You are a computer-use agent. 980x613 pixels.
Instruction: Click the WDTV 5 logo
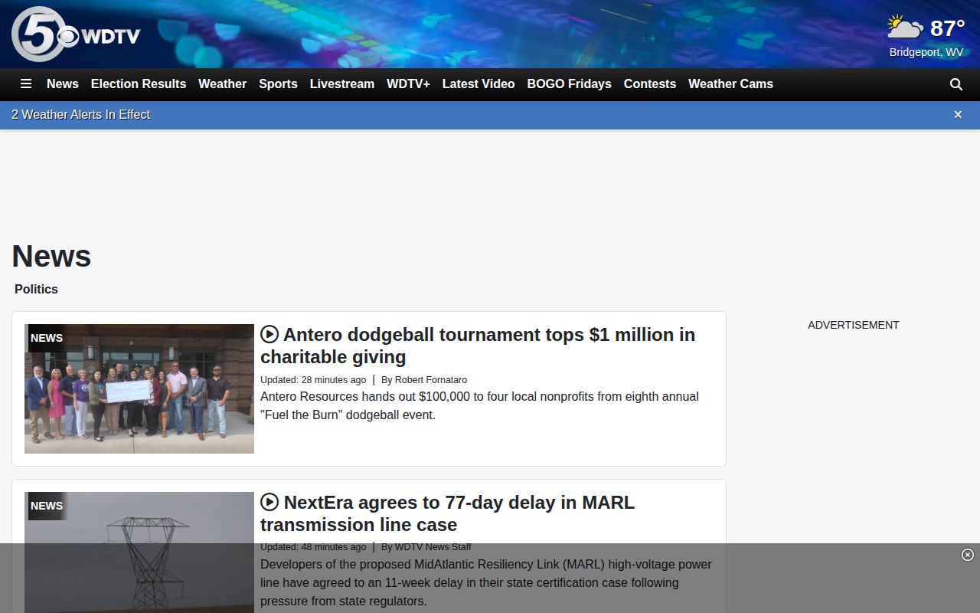pyautogui.click(x=76, y=34)
